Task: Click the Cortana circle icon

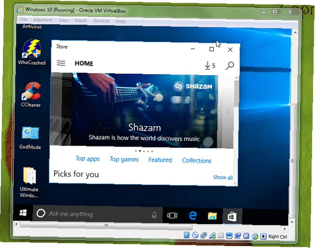Action: (x=41, y=213)
